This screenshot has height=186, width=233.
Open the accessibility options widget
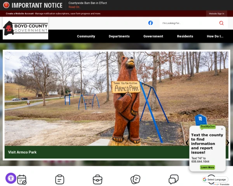click(11, 178)
